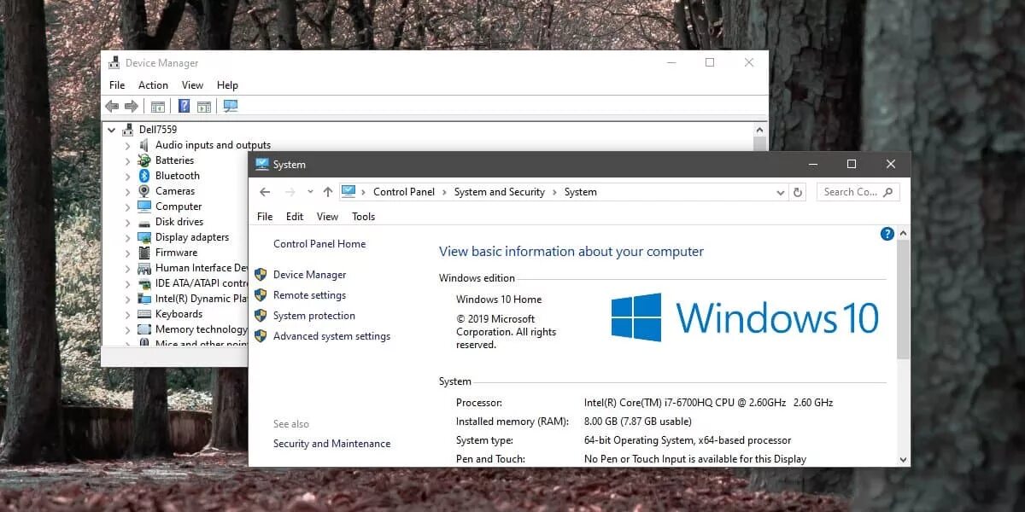Open the Properties icon in Device Manager toolbar
This screenshot has width=1025, height=512.
click(158, 106)
